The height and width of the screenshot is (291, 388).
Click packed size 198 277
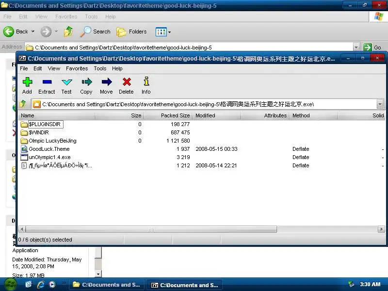coord(180,124)
